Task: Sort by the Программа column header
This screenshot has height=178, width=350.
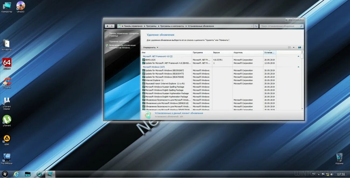Action: [x=202, y=52]
